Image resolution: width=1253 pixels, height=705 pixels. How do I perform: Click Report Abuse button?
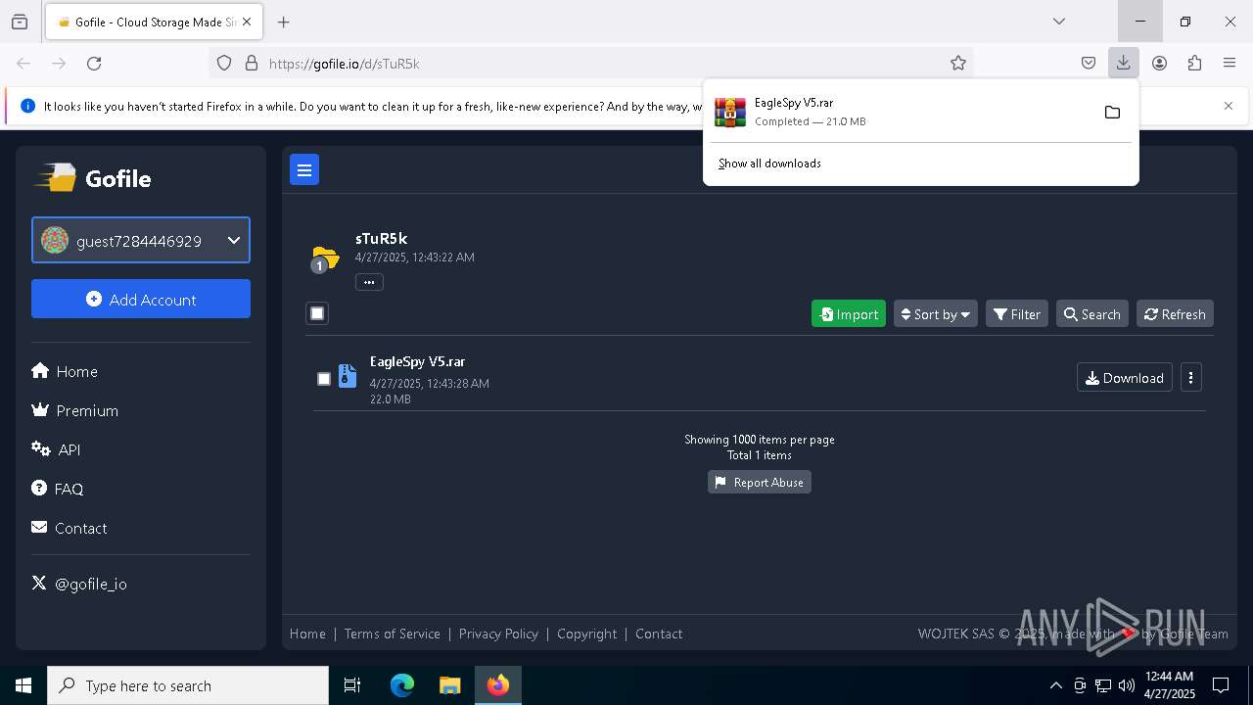click(x=760, y=483)
